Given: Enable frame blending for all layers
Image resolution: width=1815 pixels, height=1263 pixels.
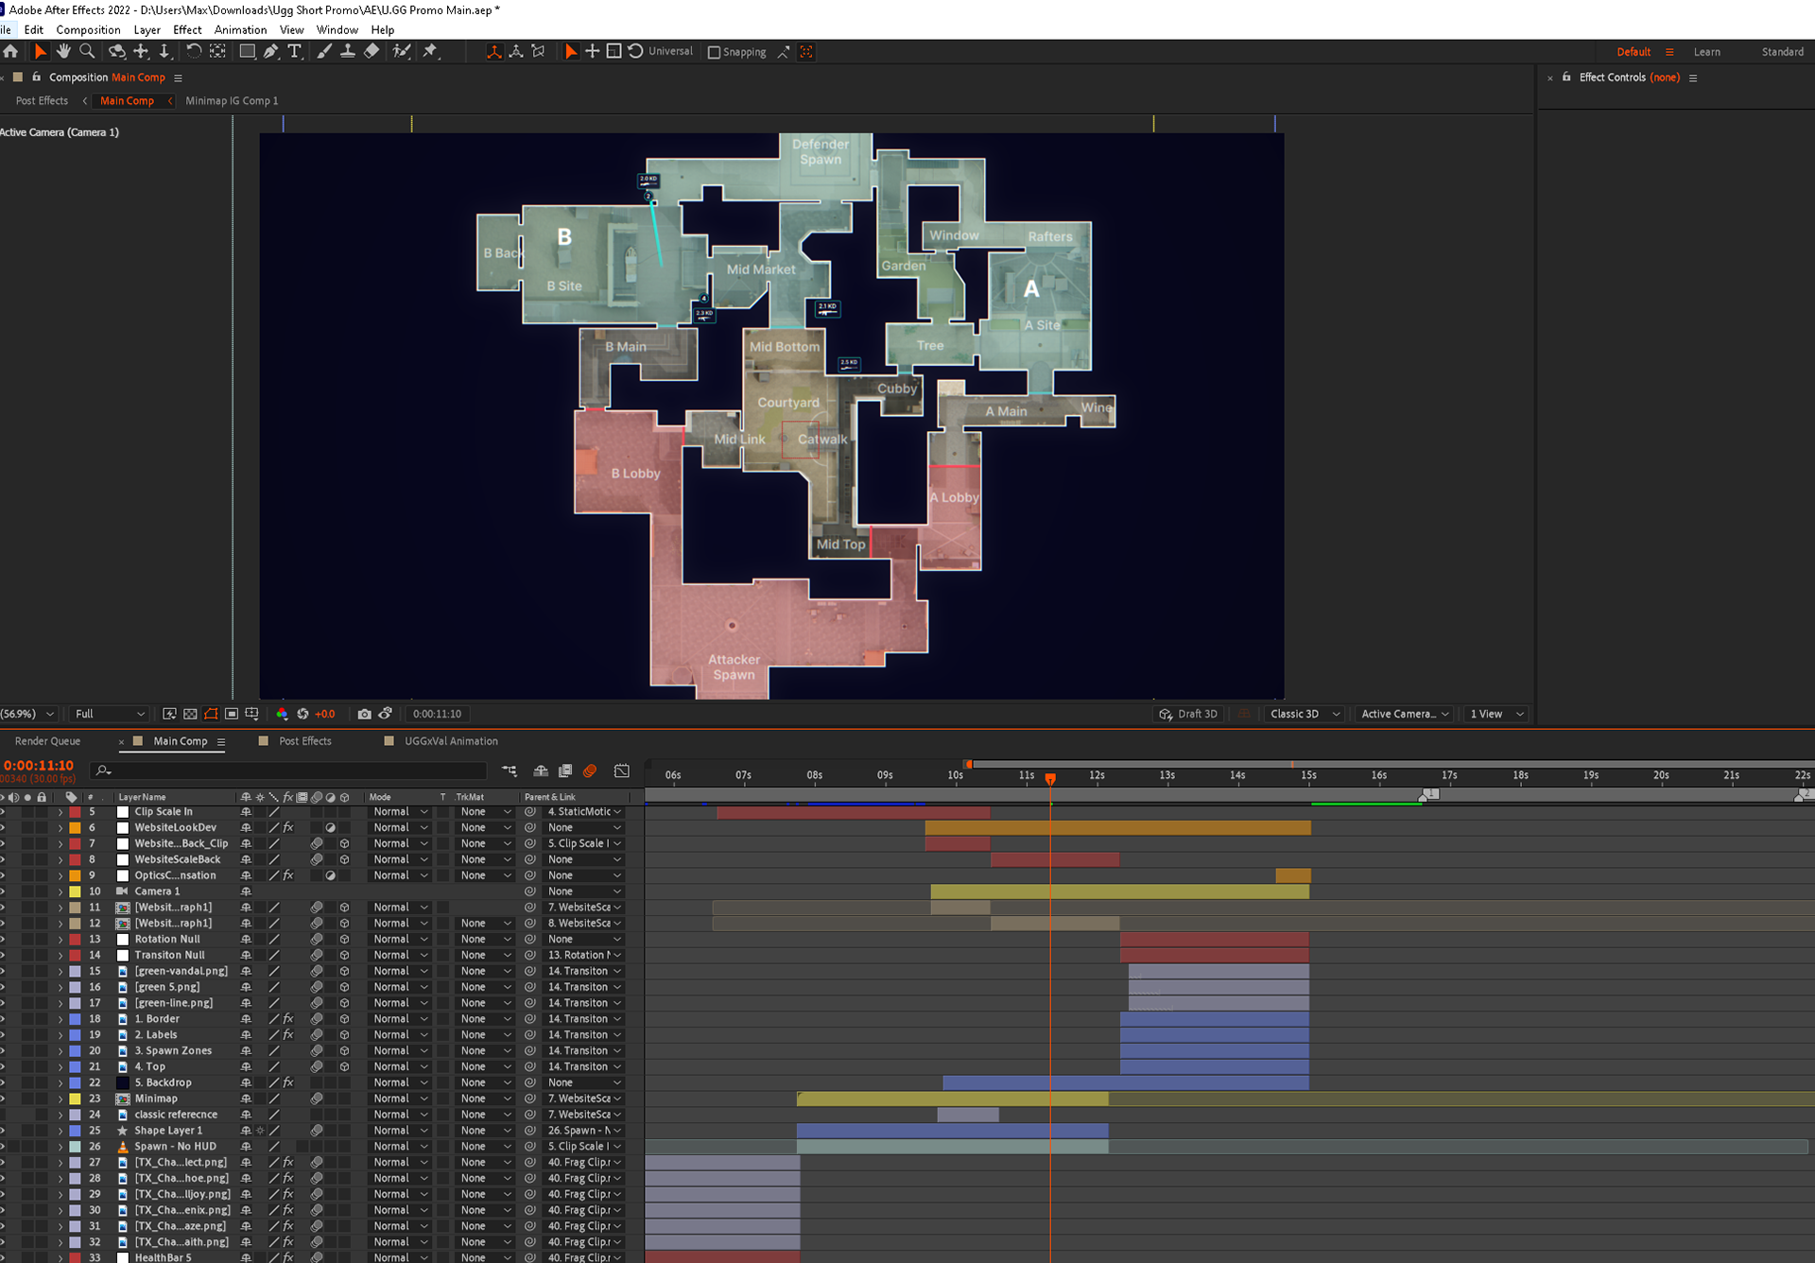Looking at the screenshot, I should [x=565, y=771].
